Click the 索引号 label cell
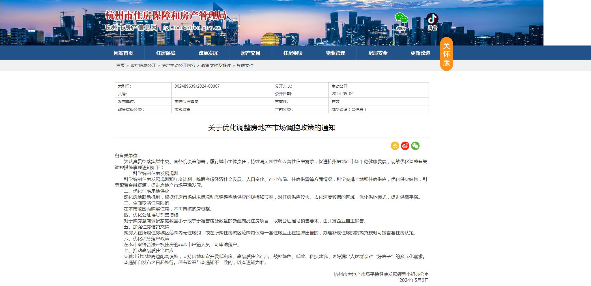Image resolution: width=591 pixels, height=286 pixels. click(143, 86)
